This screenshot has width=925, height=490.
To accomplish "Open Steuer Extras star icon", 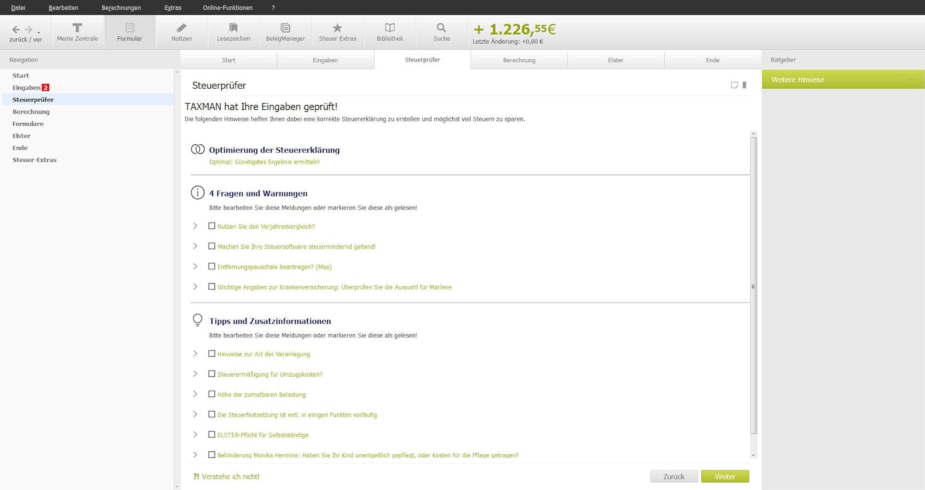I will tap(337, 28).
